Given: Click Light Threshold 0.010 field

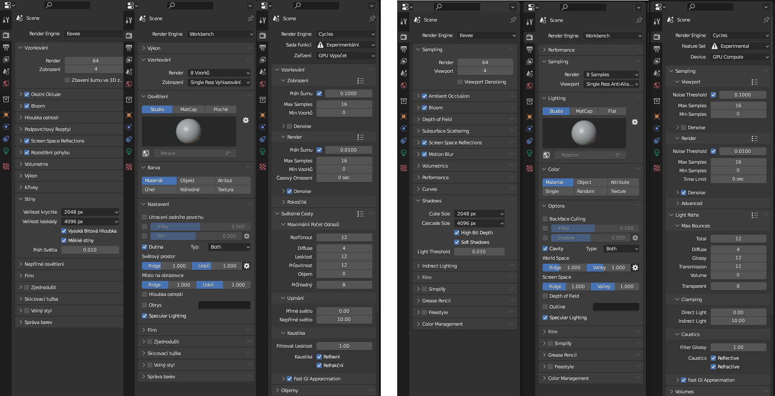Looking at the screenshot, I should click(479, 252).
